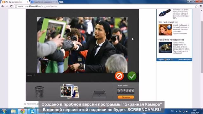Reload the current page
Screen dimensions: 203x114
point(11,6)
